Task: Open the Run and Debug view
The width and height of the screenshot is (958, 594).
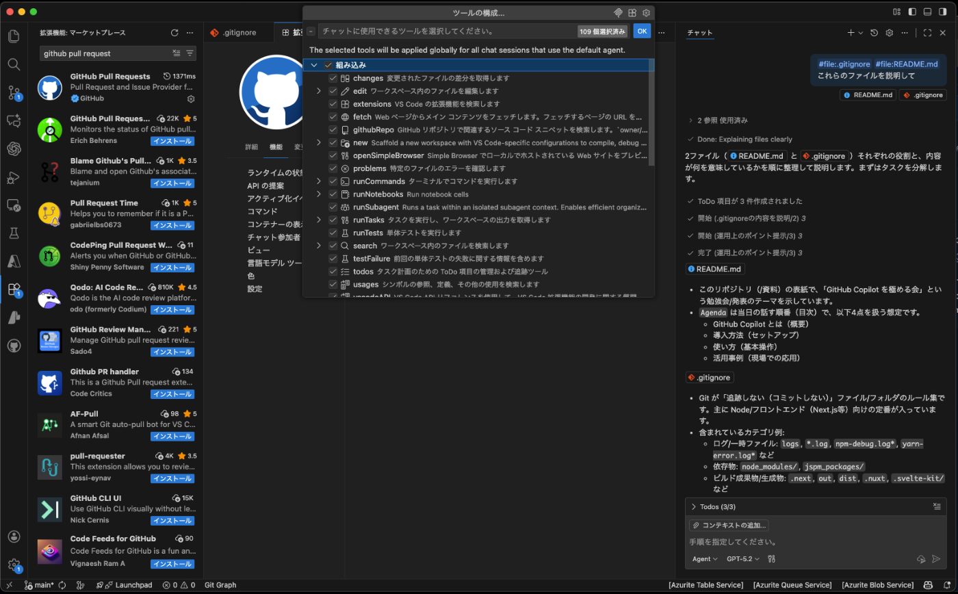Action: (x=14, y=177)
